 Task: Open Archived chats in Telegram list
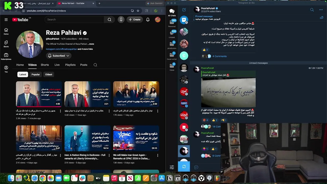click(184, 20)
